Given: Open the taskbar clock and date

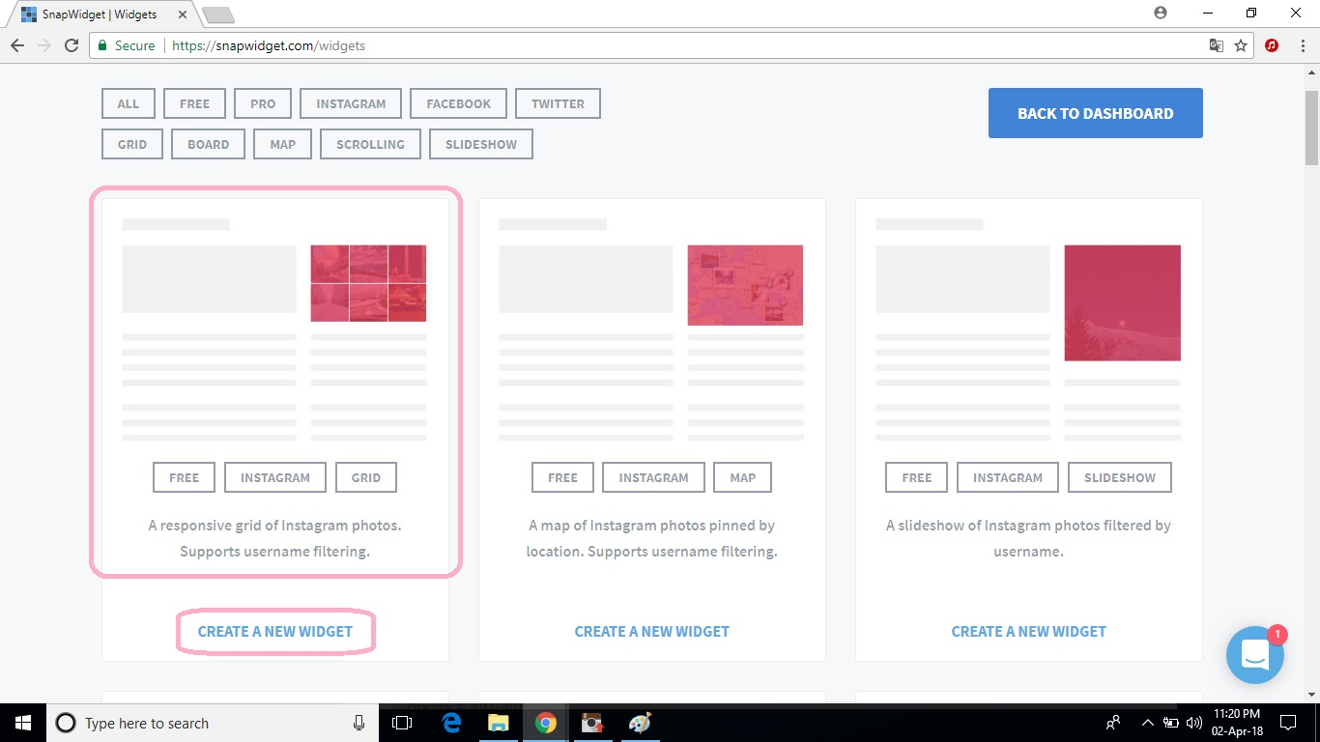Looking at the screenshot, I should coord(1238,723).
